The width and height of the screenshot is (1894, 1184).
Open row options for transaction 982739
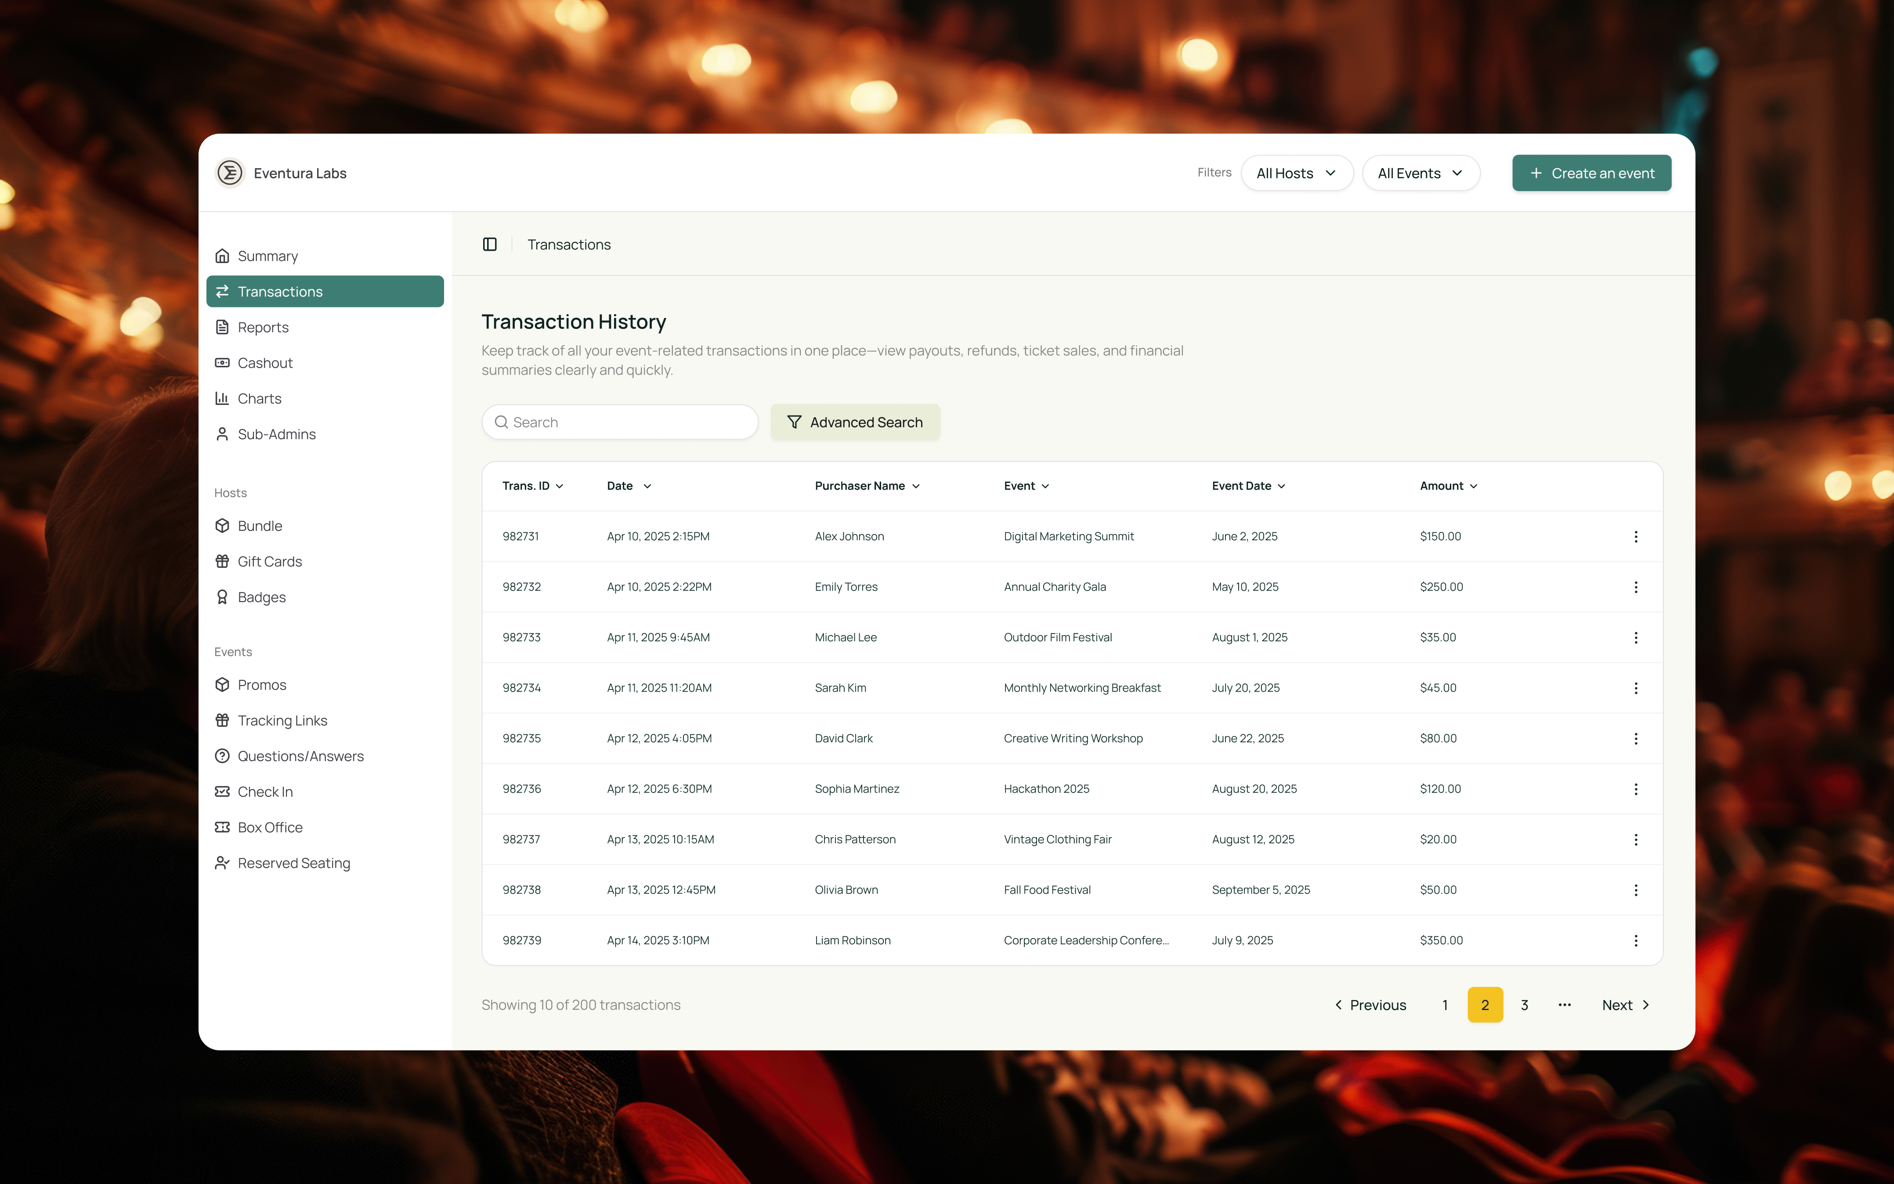(x=1636, y=940)
